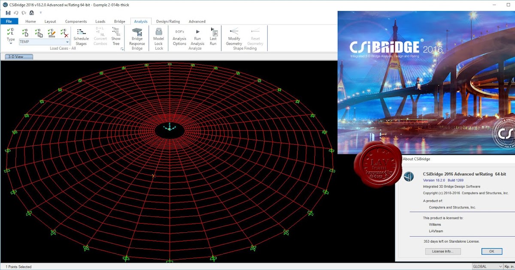Open the Kip, in units dropdown in status bar
The image size is (515, 270).
click(509, 267)
